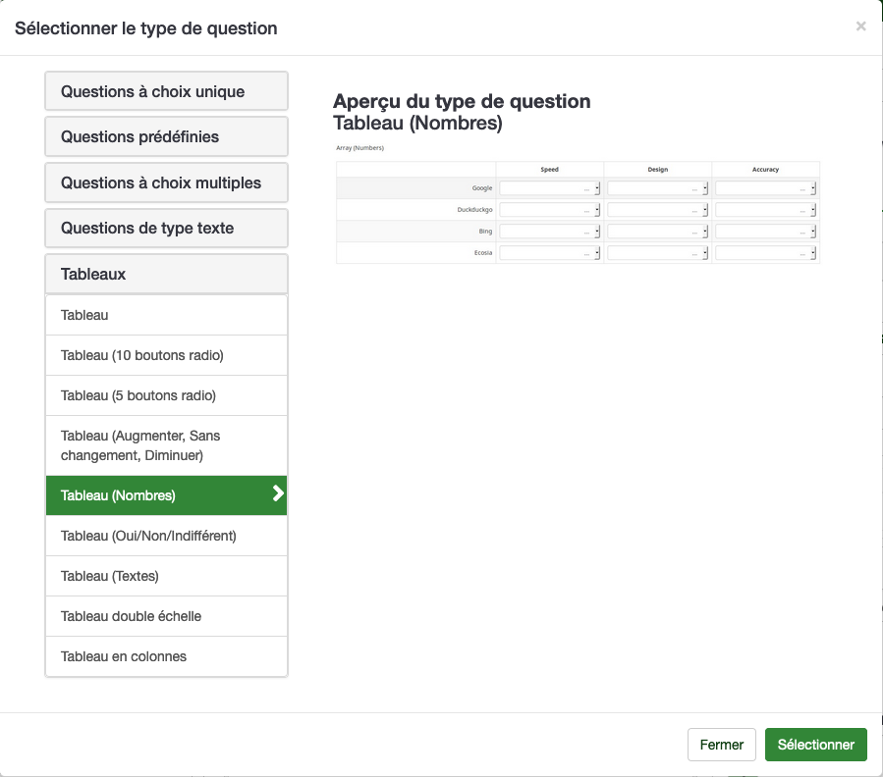The width and height of the screenshot is (883, 777).
Task: Expand Questions prédéfinies section
Action: (166, 136)
